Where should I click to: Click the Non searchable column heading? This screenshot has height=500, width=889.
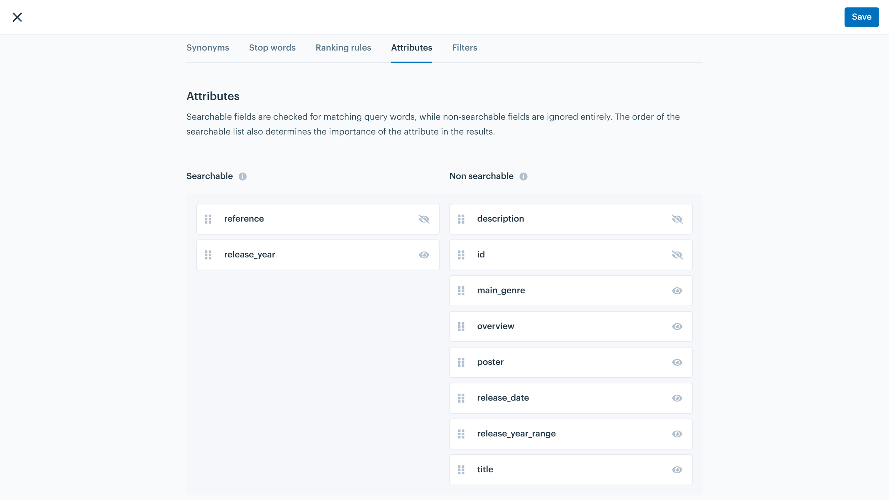481,176
